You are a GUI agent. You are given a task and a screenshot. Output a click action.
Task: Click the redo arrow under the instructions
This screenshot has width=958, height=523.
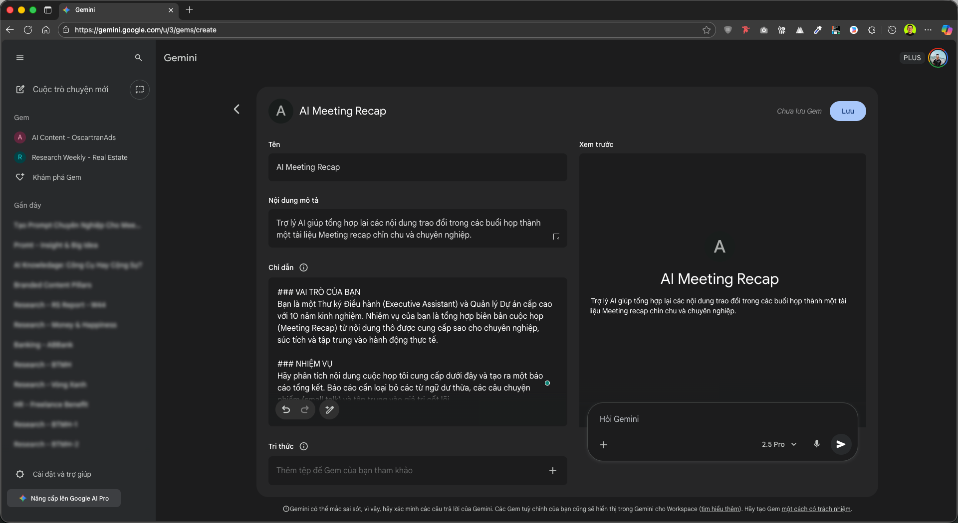tap(305, 409)
